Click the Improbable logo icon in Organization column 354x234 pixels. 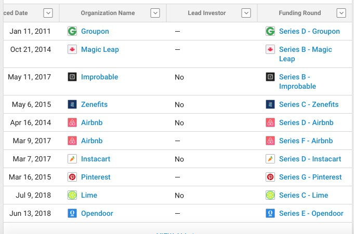72,77
